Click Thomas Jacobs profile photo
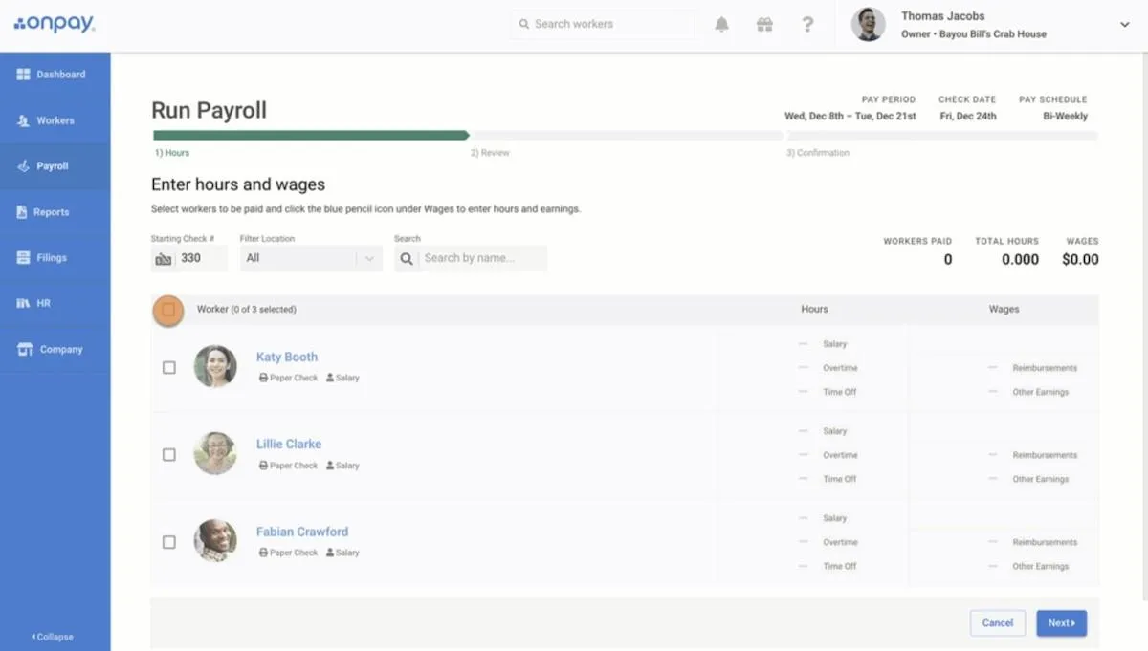 coord(869,25)
